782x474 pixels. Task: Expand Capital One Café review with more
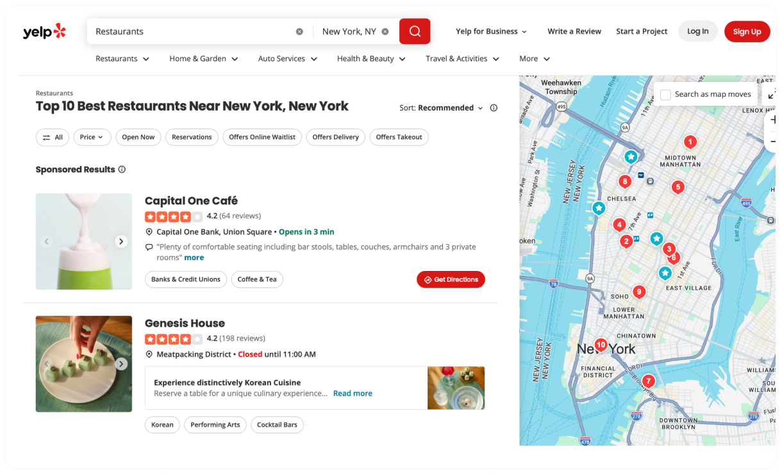[x=194, y=257]
